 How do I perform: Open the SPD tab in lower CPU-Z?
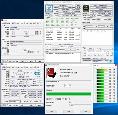(x=22, y=67)
